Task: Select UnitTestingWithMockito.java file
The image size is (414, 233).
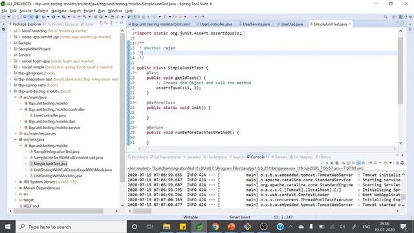Action: click(x=58, y=175)
